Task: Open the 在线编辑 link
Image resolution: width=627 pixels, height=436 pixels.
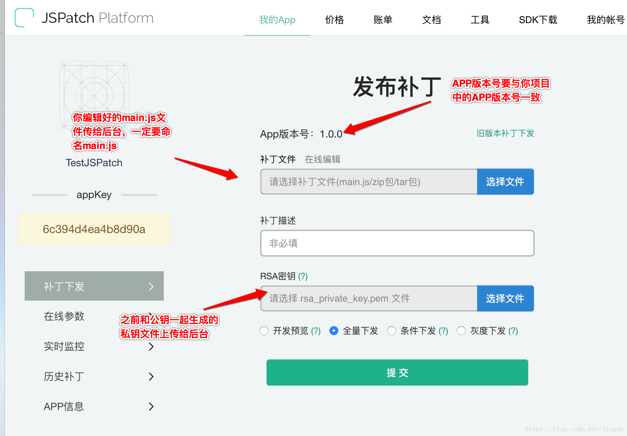Action: click(323, 160)
